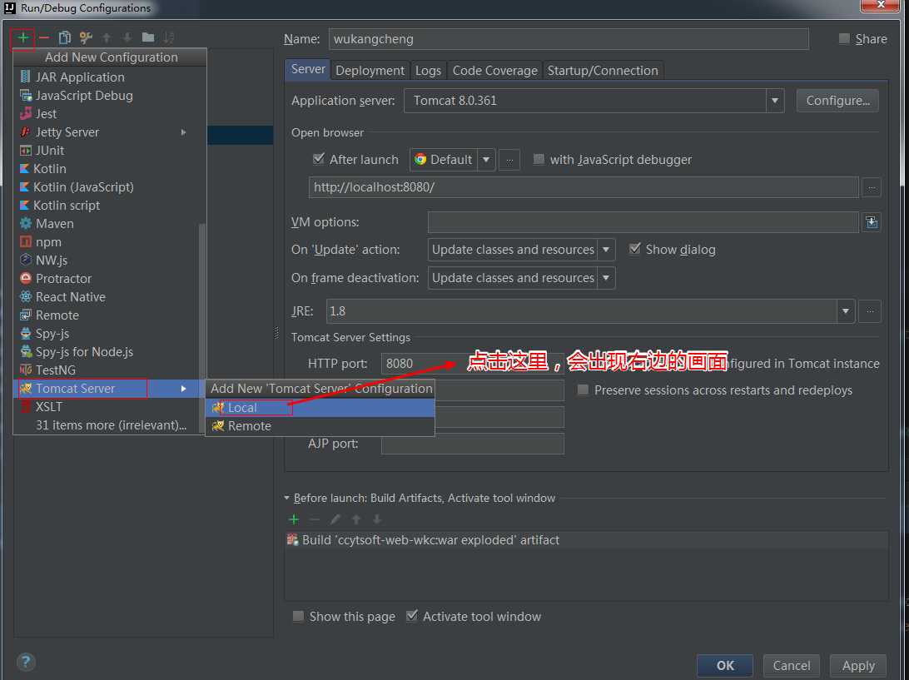Image resolution: width=909 pixels, height=680 pixels.
Task: Open the JRE dropdown arrow
Action: tap(845, 311)
